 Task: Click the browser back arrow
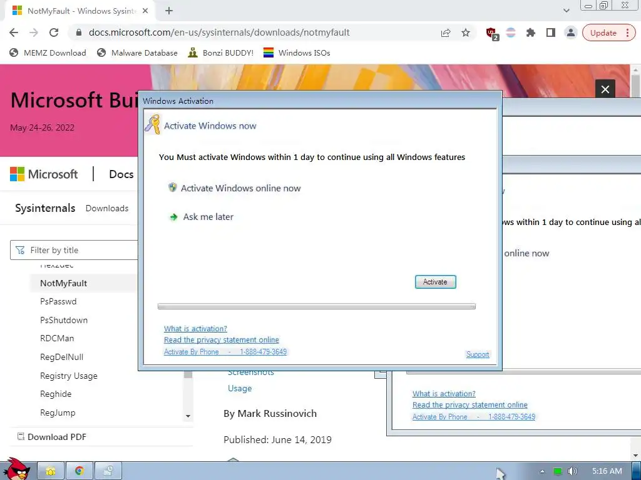[x=14, y=32]
